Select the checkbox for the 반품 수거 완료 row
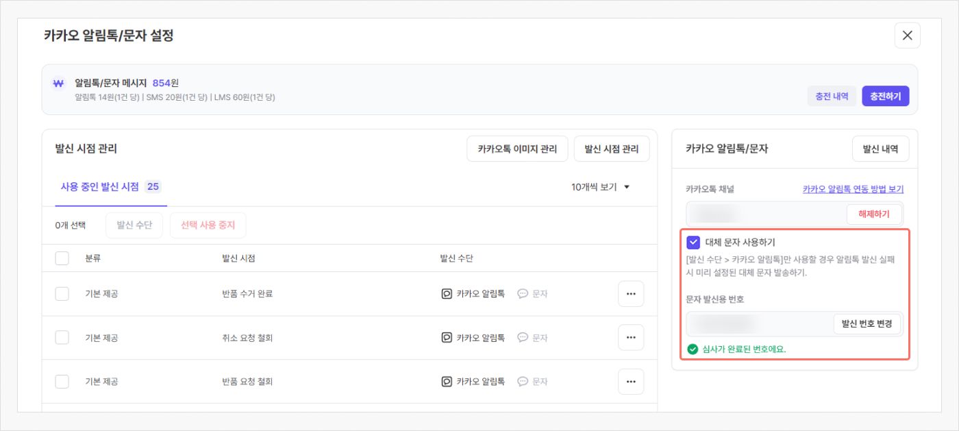Viewport: 959px width, 431px height. pyautogui.click(x=62, y=294)
